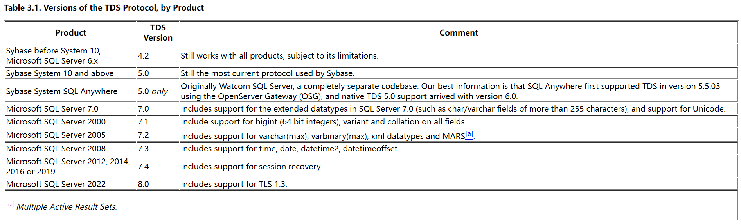Select the Microsoft SQL Server 2008 cell
The image size is (741, 224).
click(x=70, y=149)
